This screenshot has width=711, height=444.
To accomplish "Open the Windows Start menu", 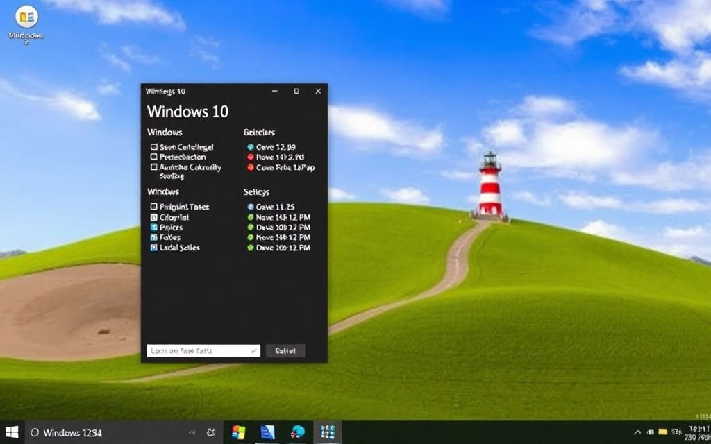I will [12, 432].
